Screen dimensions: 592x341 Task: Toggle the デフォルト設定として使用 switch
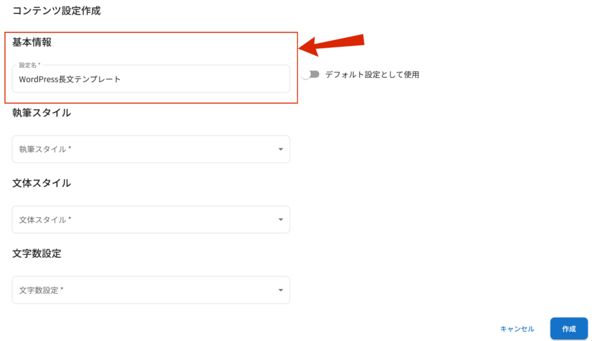(x=310, y=75)
